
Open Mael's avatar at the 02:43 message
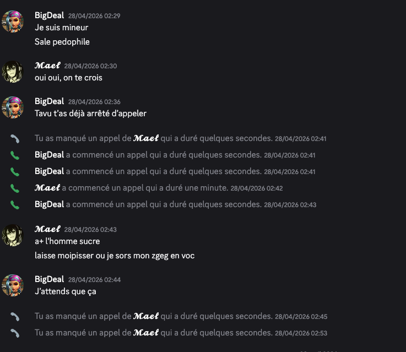pos(13,235)
